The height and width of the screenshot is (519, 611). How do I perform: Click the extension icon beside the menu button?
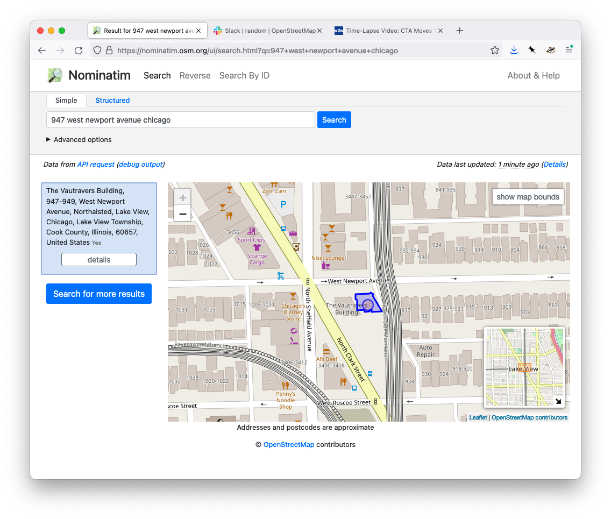[551, 50]
